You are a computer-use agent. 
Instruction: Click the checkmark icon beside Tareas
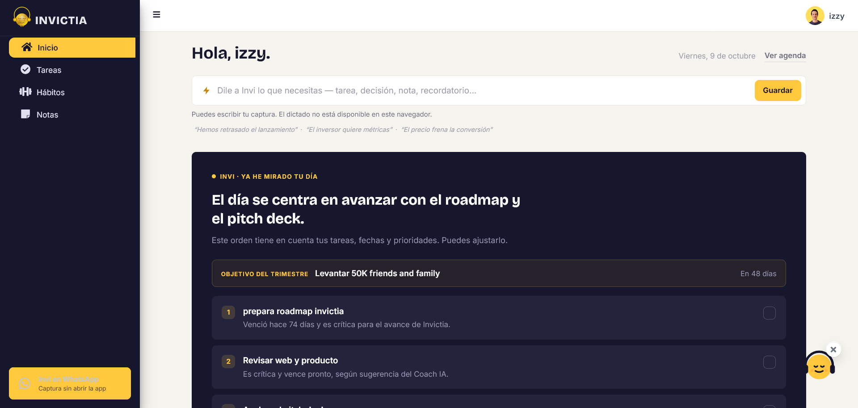25,69
